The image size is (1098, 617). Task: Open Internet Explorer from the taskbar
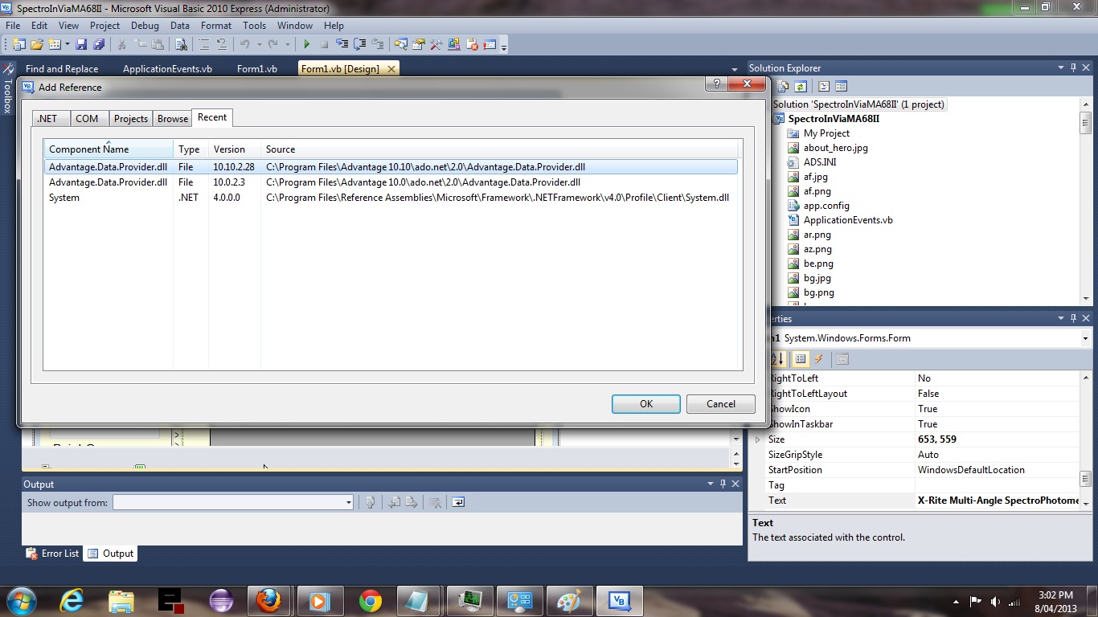click(72, 601)
